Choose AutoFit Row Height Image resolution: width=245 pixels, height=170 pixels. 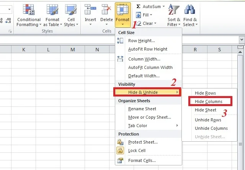point(148,49)
